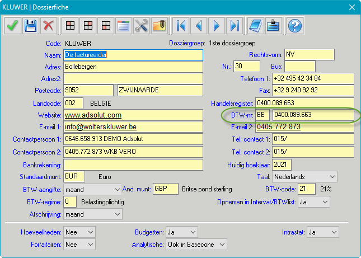
Task: Click the folder with paperclip attachments icon
Action: (160, 26)
